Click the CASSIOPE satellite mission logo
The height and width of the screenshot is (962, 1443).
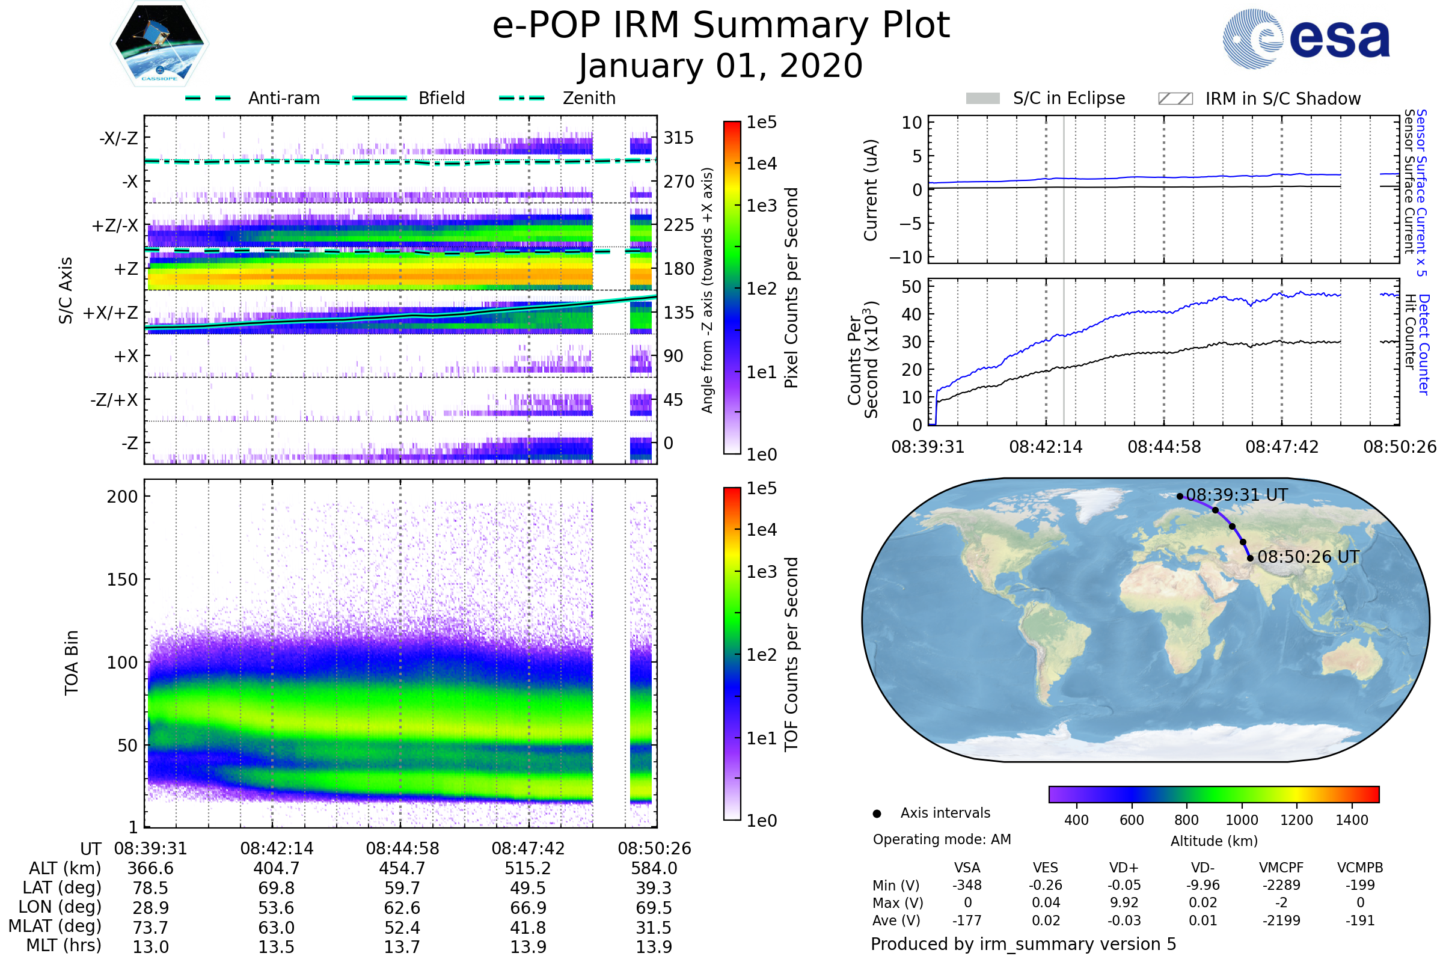[159, 44]
